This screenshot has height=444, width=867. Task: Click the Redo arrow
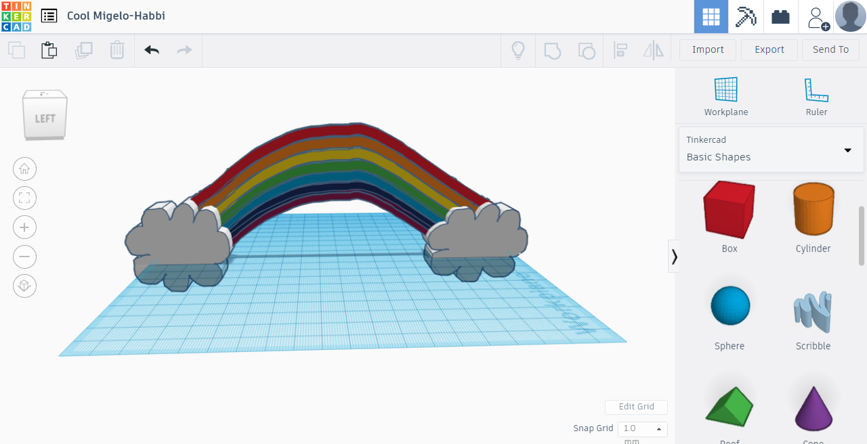coord(184,49)
